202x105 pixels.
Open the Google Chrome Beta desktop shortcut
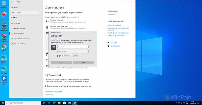point(4,26)
